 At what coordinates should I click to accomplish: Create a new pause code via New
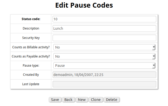click(x=82, y=100)
